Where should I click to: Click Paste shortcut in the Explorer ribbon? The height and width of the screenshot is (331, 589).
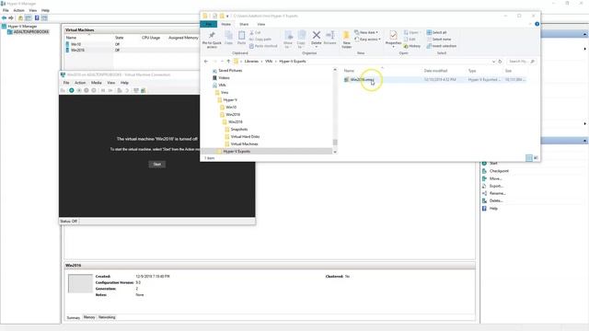coord(263,46)
